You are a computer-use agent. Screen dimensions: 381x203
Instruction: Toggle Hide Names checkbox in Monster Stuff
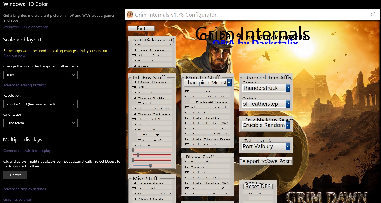point(187,113)
